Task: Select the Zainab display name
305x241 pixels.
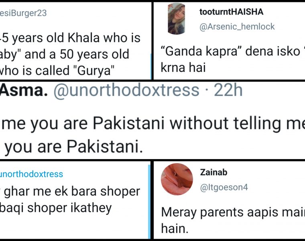Action: (213, 172)
